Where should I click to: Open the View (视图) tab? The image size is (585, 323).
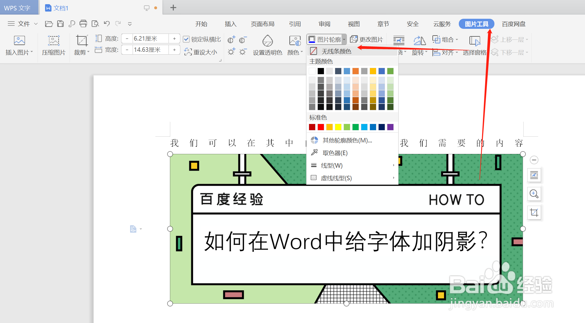354,24
